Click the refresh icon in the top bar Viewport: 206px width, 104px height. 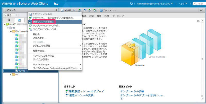tap(131, 4)
